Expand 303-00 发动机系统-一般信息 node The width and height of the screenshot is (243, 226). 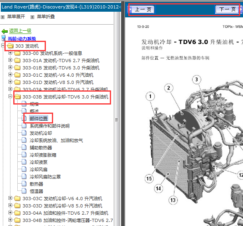click(10, 53)
